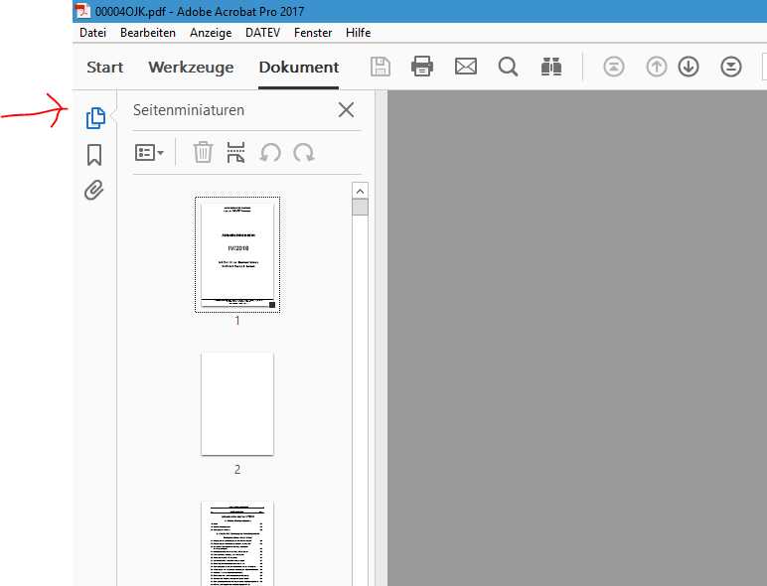Image resolution: width=767 pixels, height=586 pixels.
Task: Switch to the Werkzeuge tab
Action: [191, 68]
